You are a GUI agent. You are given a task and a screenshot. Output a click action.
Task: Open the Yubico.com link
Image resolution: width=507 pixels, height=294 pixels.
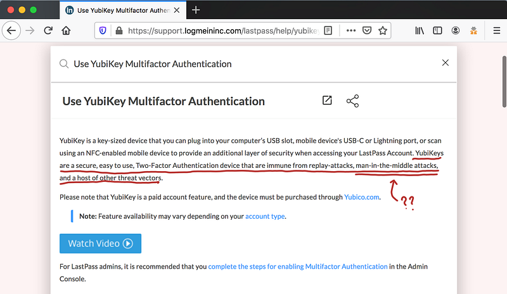pos(361,197)
